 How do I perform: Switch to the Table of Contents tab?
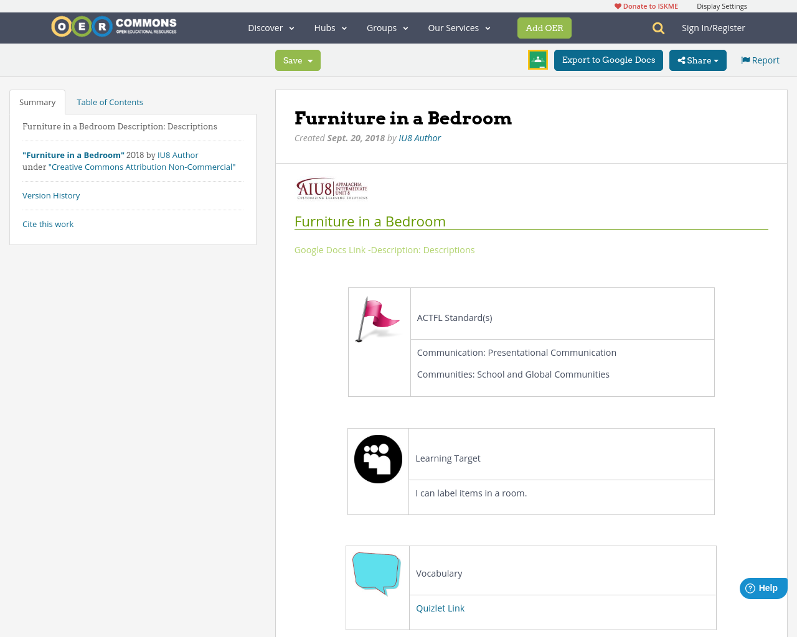pyautogui.click(x=110, y=102)
